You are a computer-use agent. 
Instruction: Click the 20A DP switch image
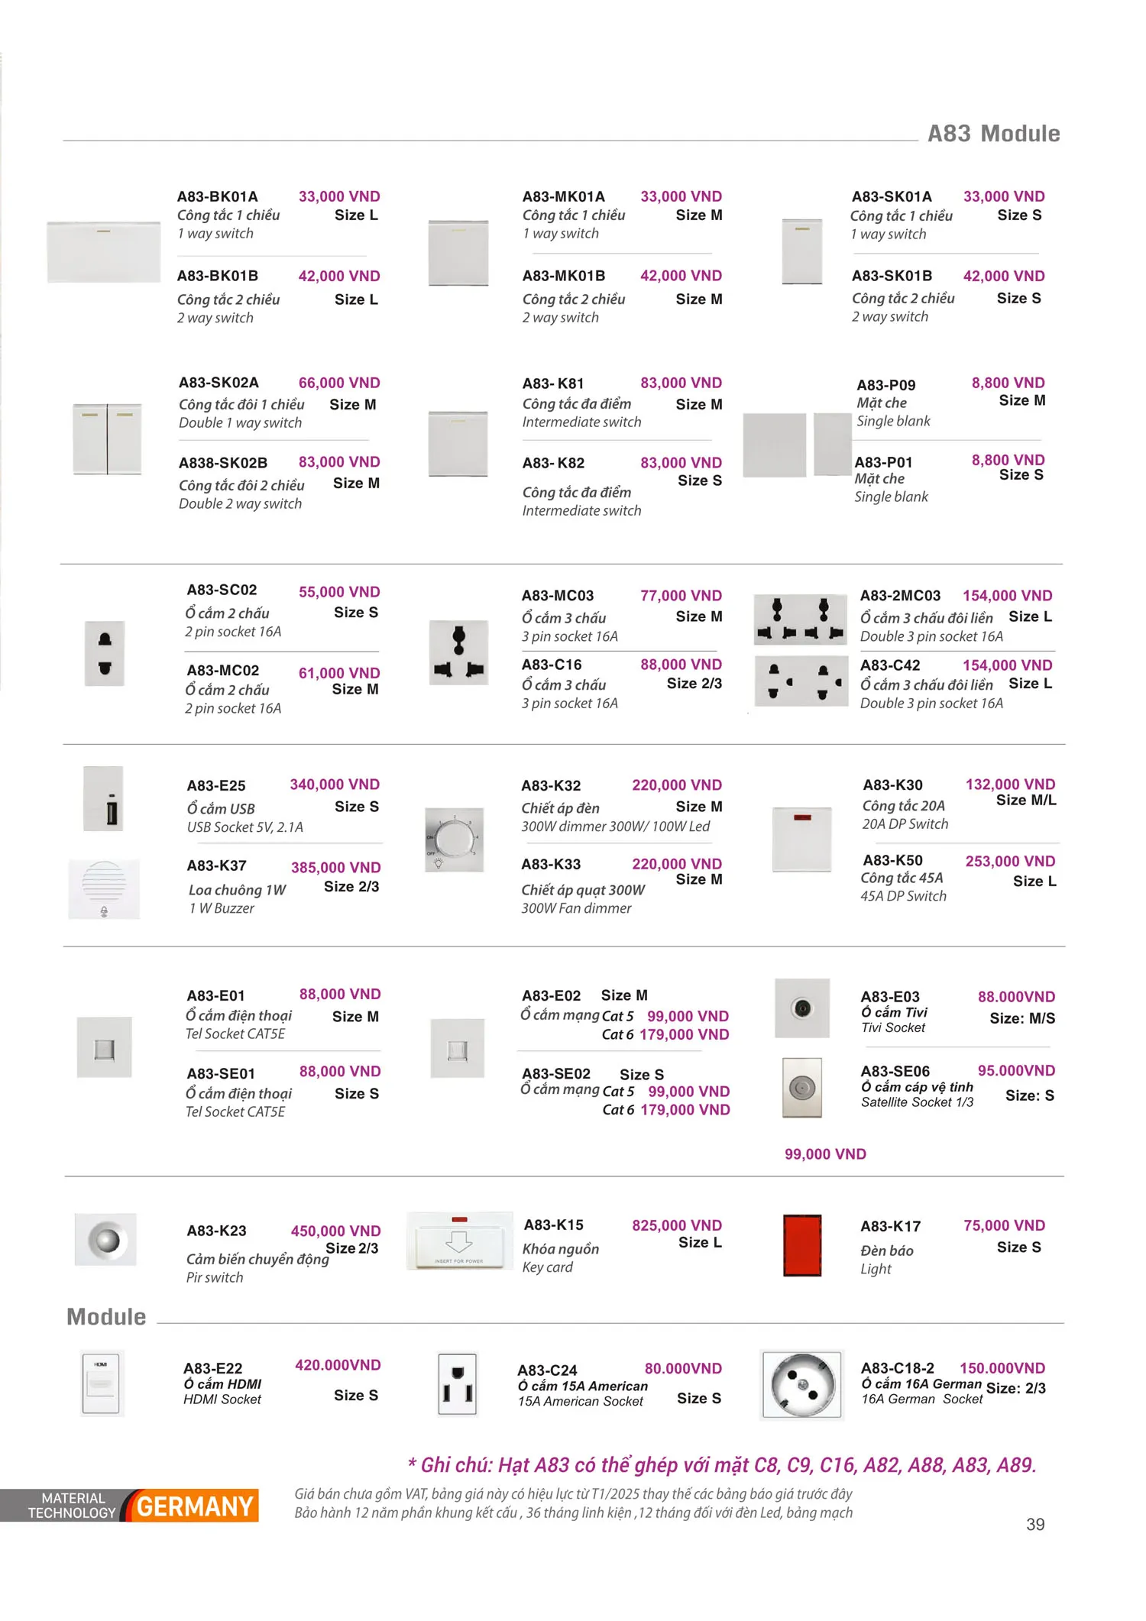tap(802, 840)
